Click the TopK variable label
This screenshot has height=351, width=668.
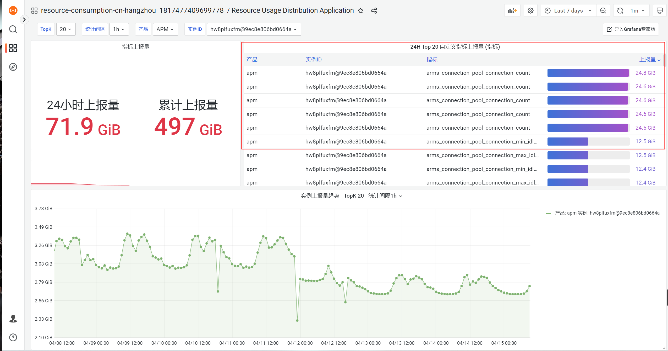pos(46,29)
